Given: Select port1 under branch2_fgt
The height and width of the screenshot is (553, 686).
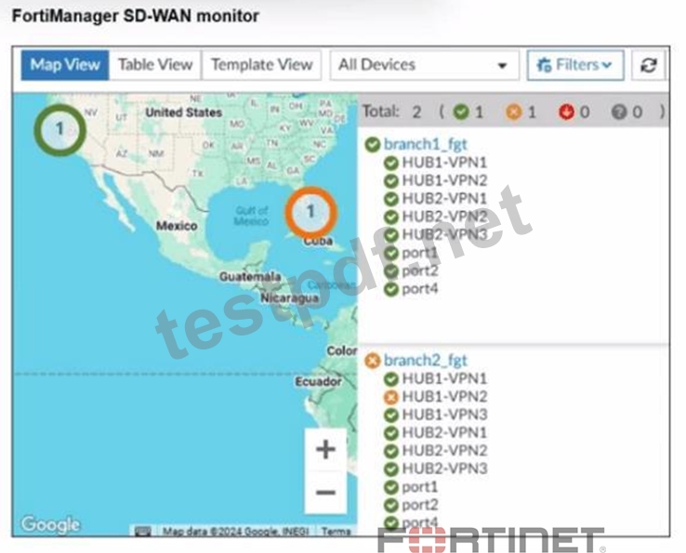Looking at the screenshot, I should point(419,487).
